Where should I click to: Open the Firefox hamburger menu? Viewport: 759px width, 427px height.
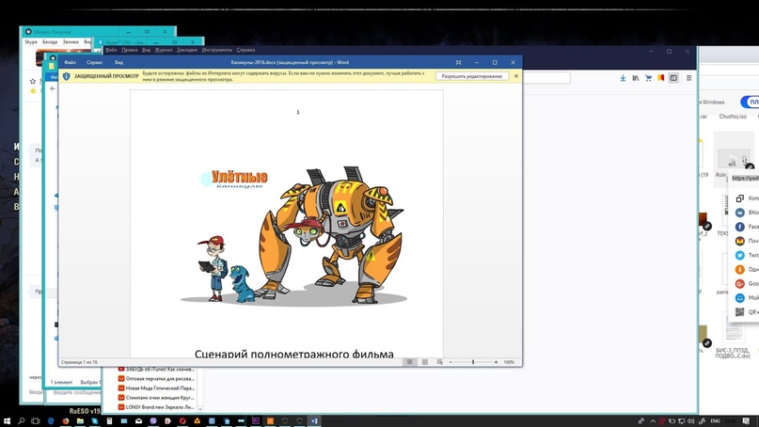coord(689,78)
